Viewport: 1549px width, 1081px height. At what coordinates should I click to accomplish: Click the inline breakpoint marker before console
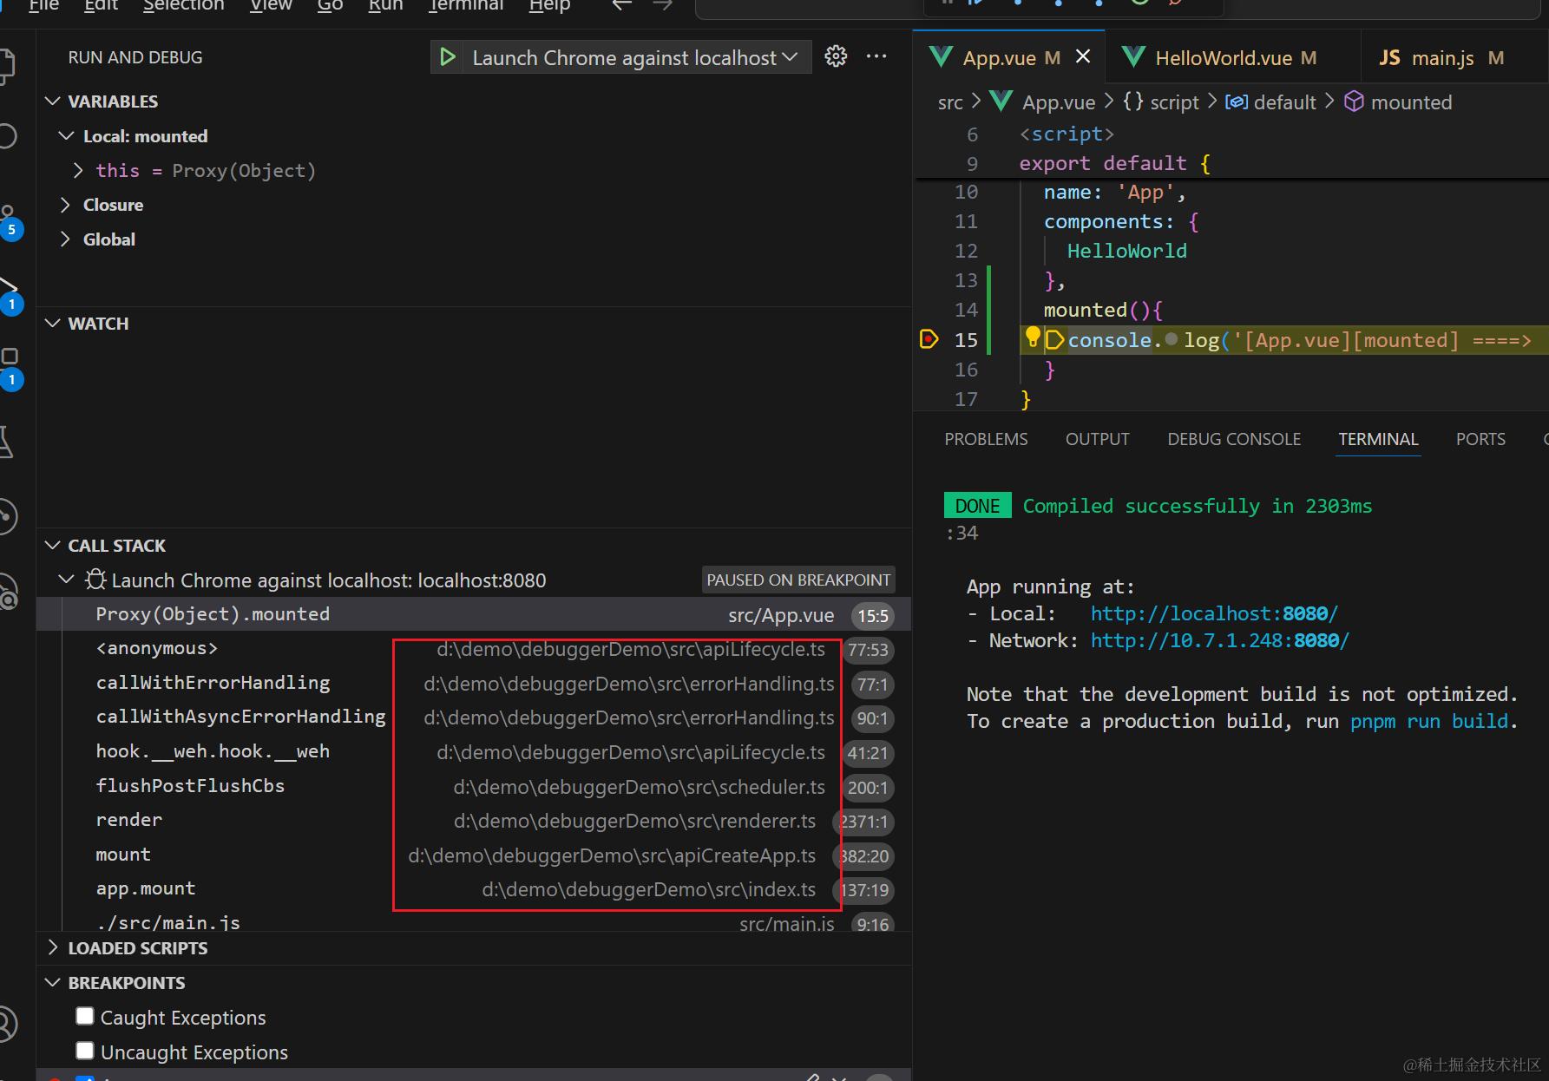pyautogui.click(x=1054, y=340)
